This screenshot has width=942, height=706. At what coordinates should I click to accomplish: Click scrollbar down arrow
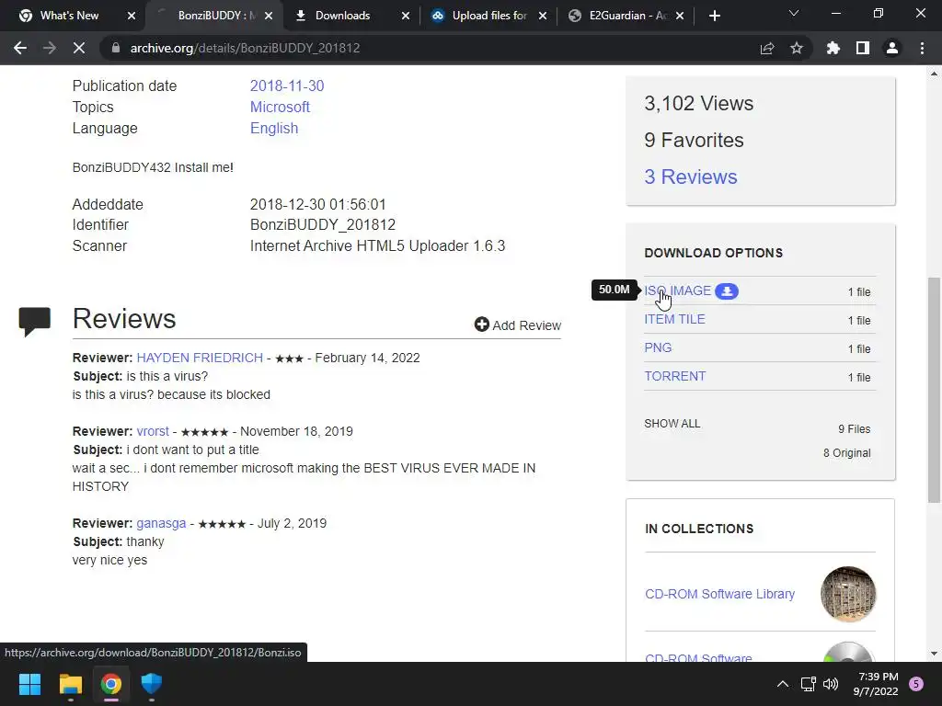pyautogui.click(x=934, y=654)
